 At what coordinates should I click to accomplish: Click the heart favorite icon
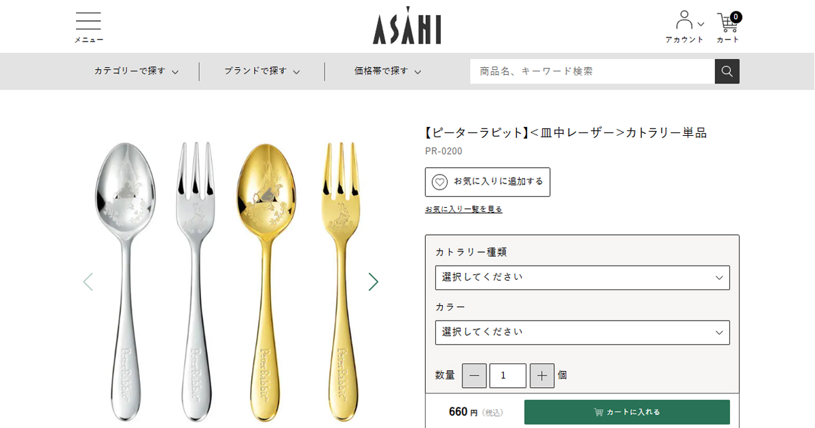[440, 182]
